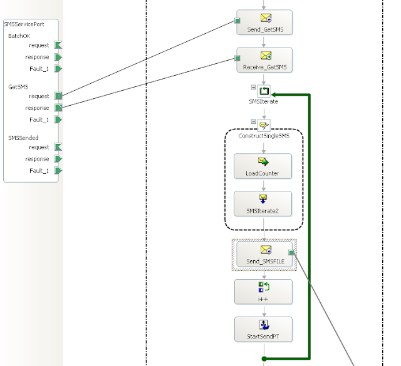401x366 pixels.
Task: Select the SMSSended operation label
Action: pos(23,138)
